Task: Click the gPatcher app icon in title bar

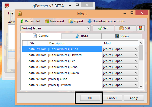Action: click(7, 6)
